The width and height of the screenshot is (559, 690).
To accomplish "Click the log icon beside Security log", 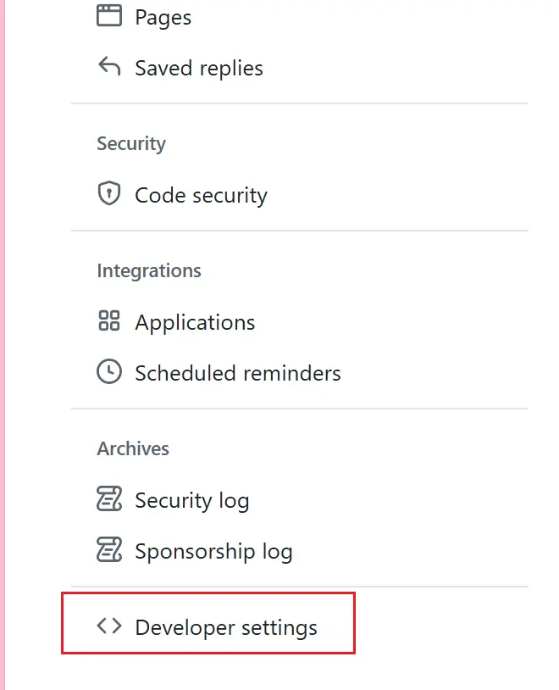I will point(109,499).
